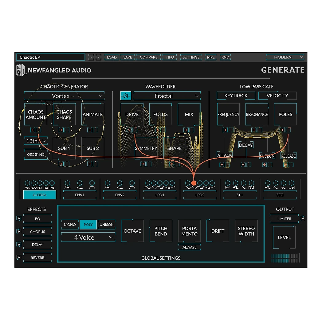Click the plus icon under Attack
Image resolution: width=322 pixels, height=322 pixels.
222,164
